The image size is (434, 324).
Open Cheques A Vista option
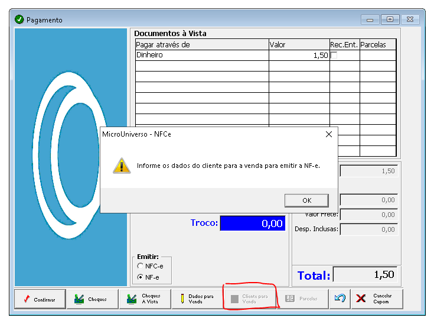tap(145, 299)
